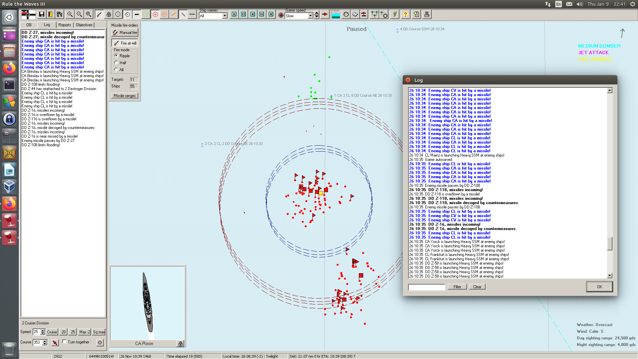Viewport: 638px width, 359px height.
Task: Click the zoom out magnifier icon
Action: coord(79,14)
